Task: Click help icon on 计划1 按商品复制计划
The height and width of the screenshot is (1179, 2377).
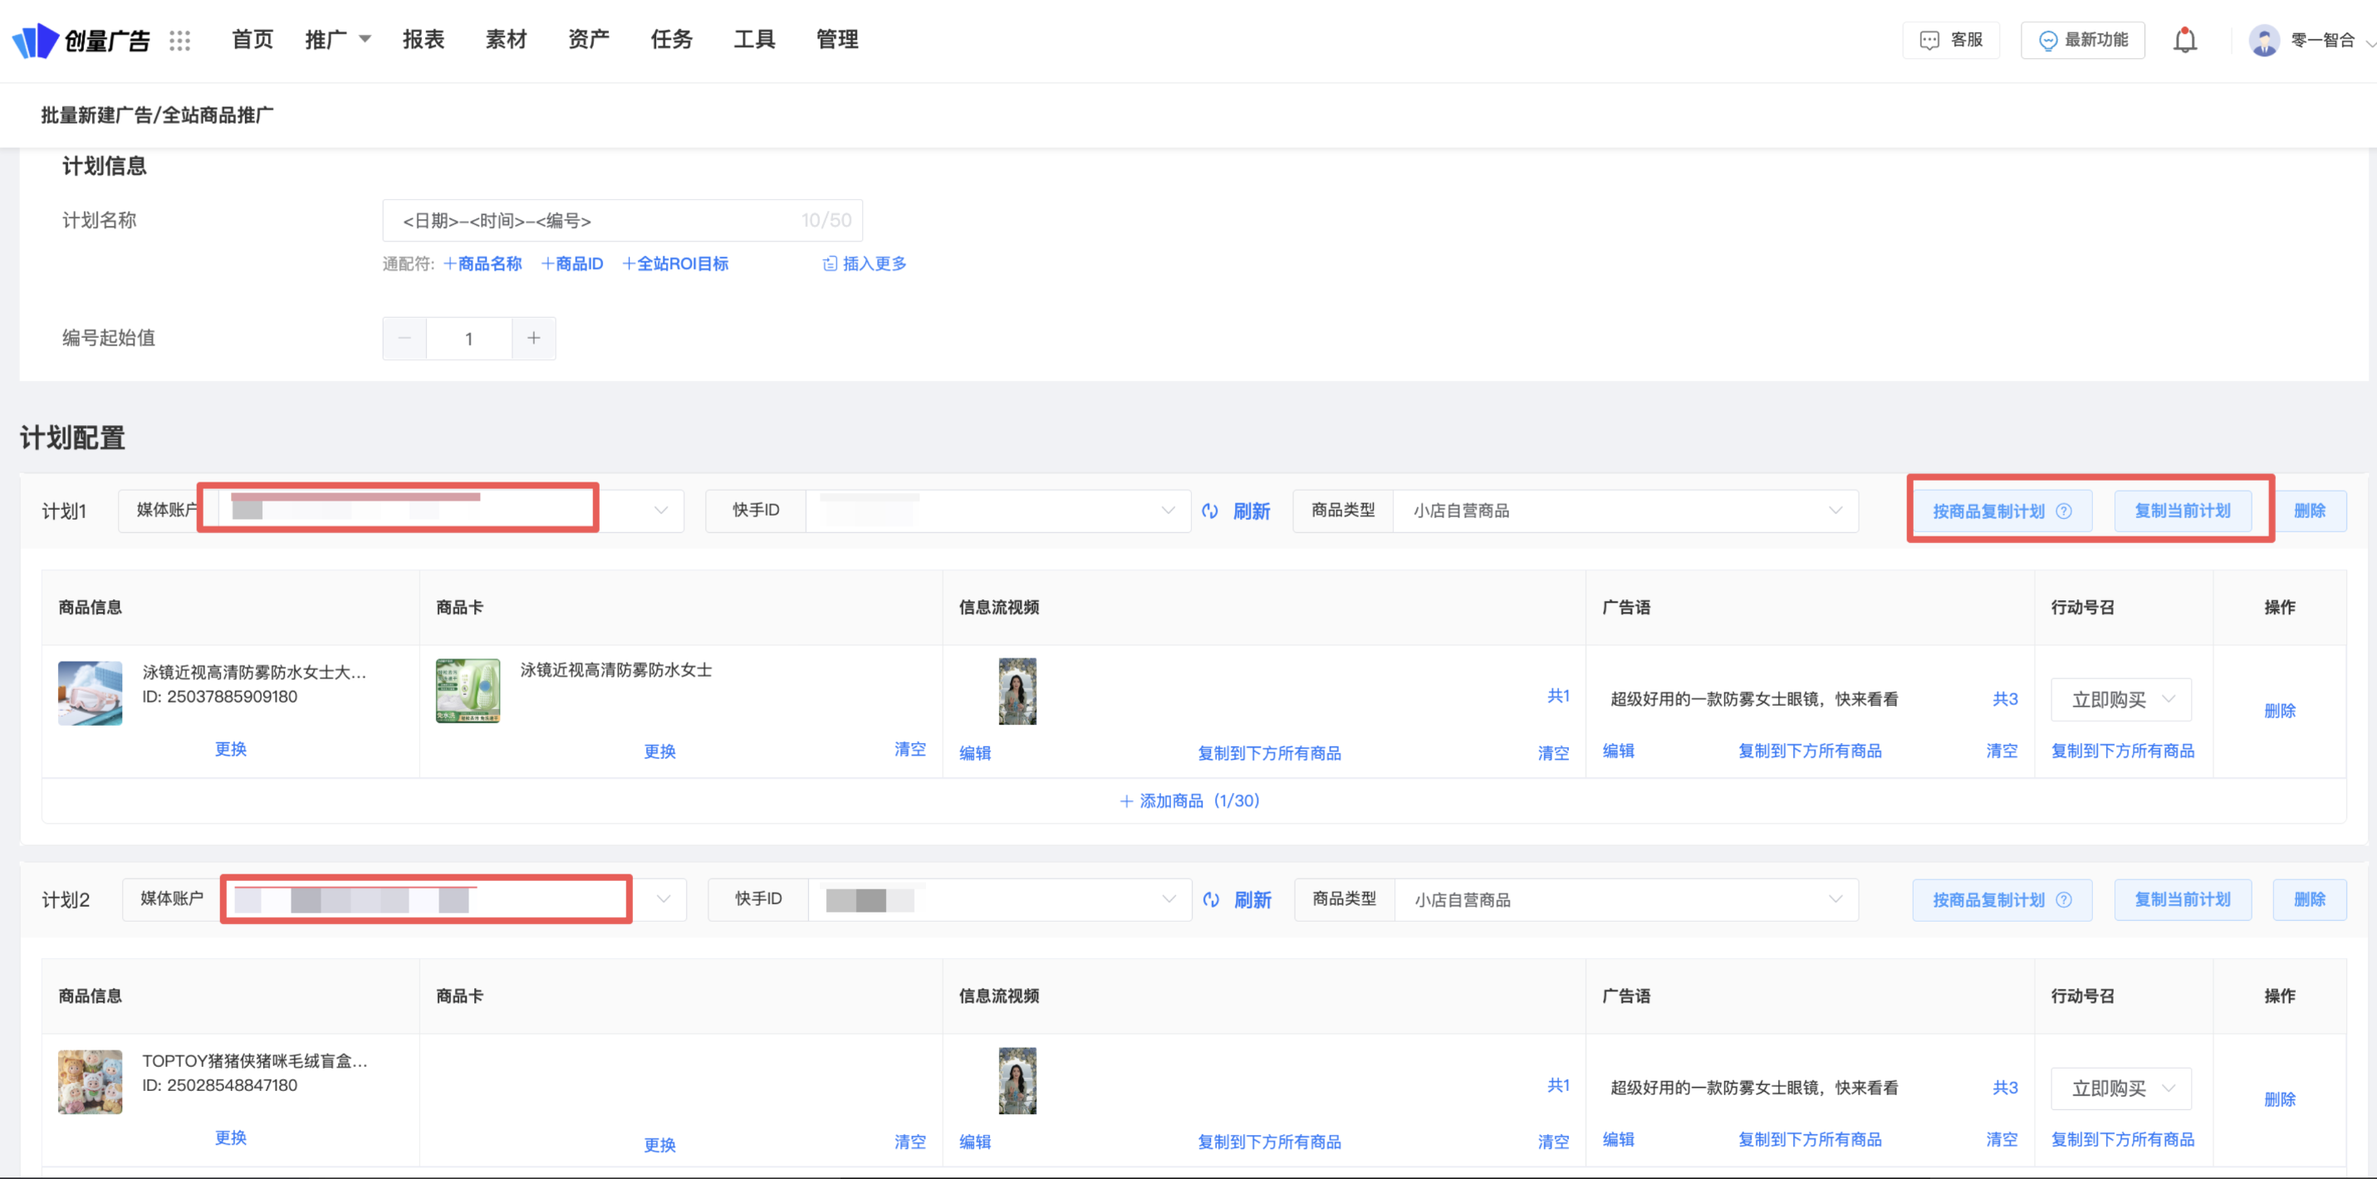Action: tap(2063, 511)
